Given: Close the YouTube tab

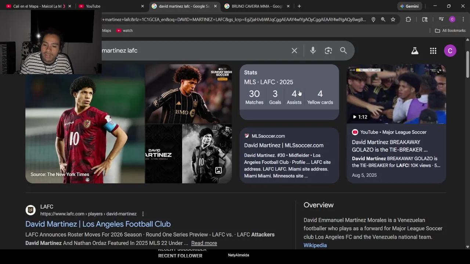Looking at the screenshot, I should [142, 6].
